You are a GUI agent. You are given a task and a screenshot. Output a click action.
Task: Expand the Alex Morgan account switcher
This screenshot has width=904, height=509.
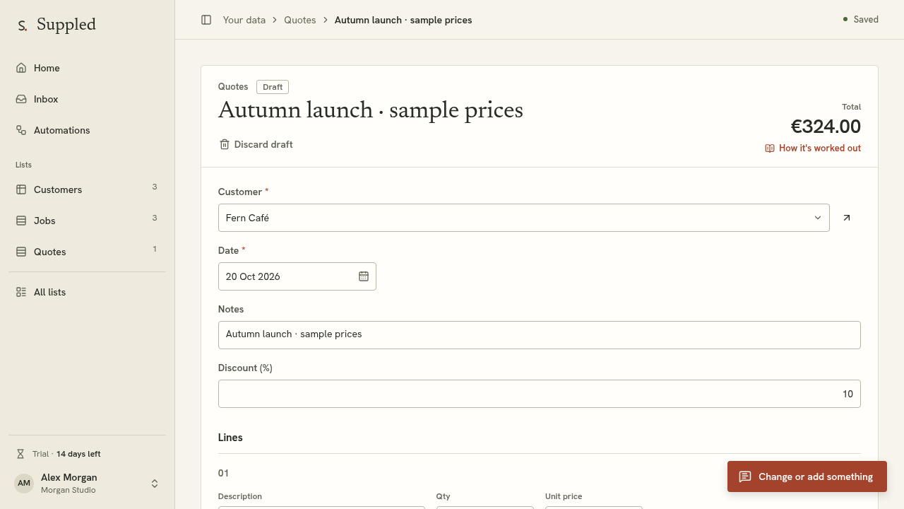[x=87, y=484]
